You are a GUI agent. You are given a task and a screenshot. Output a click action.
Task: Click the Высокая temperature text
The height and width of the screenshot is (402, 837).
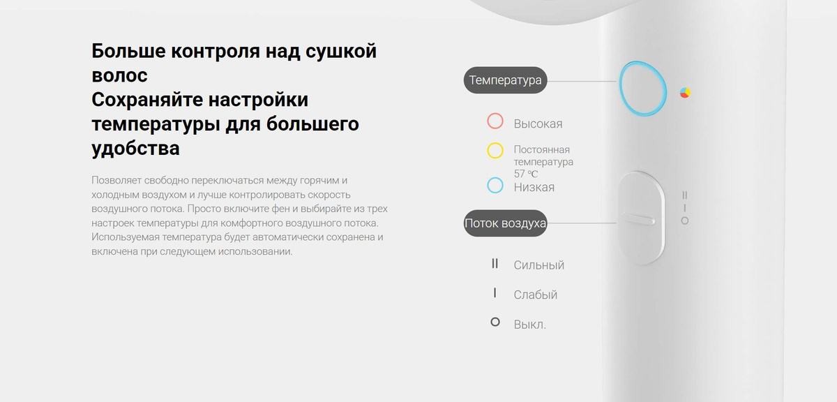pos(538,124)
